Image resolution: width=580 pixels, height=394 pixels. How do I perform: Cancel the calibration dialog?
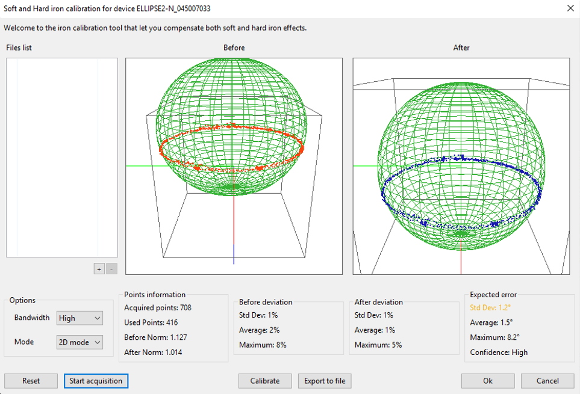pyautogui.click(x=547, y=381)
